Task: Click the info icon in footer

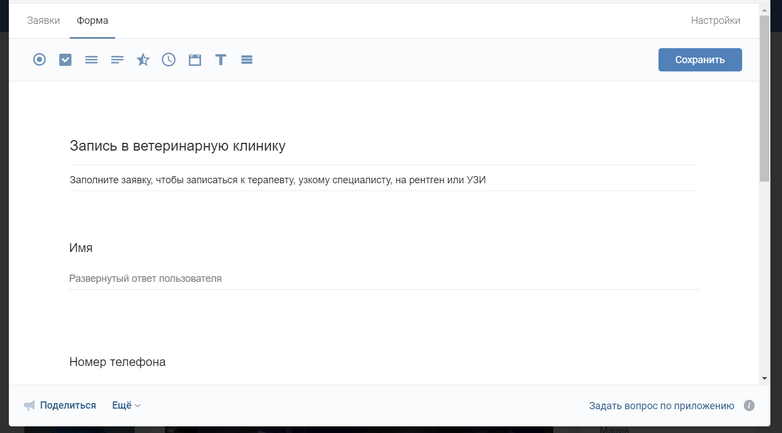Action: [x=749, y=406]
